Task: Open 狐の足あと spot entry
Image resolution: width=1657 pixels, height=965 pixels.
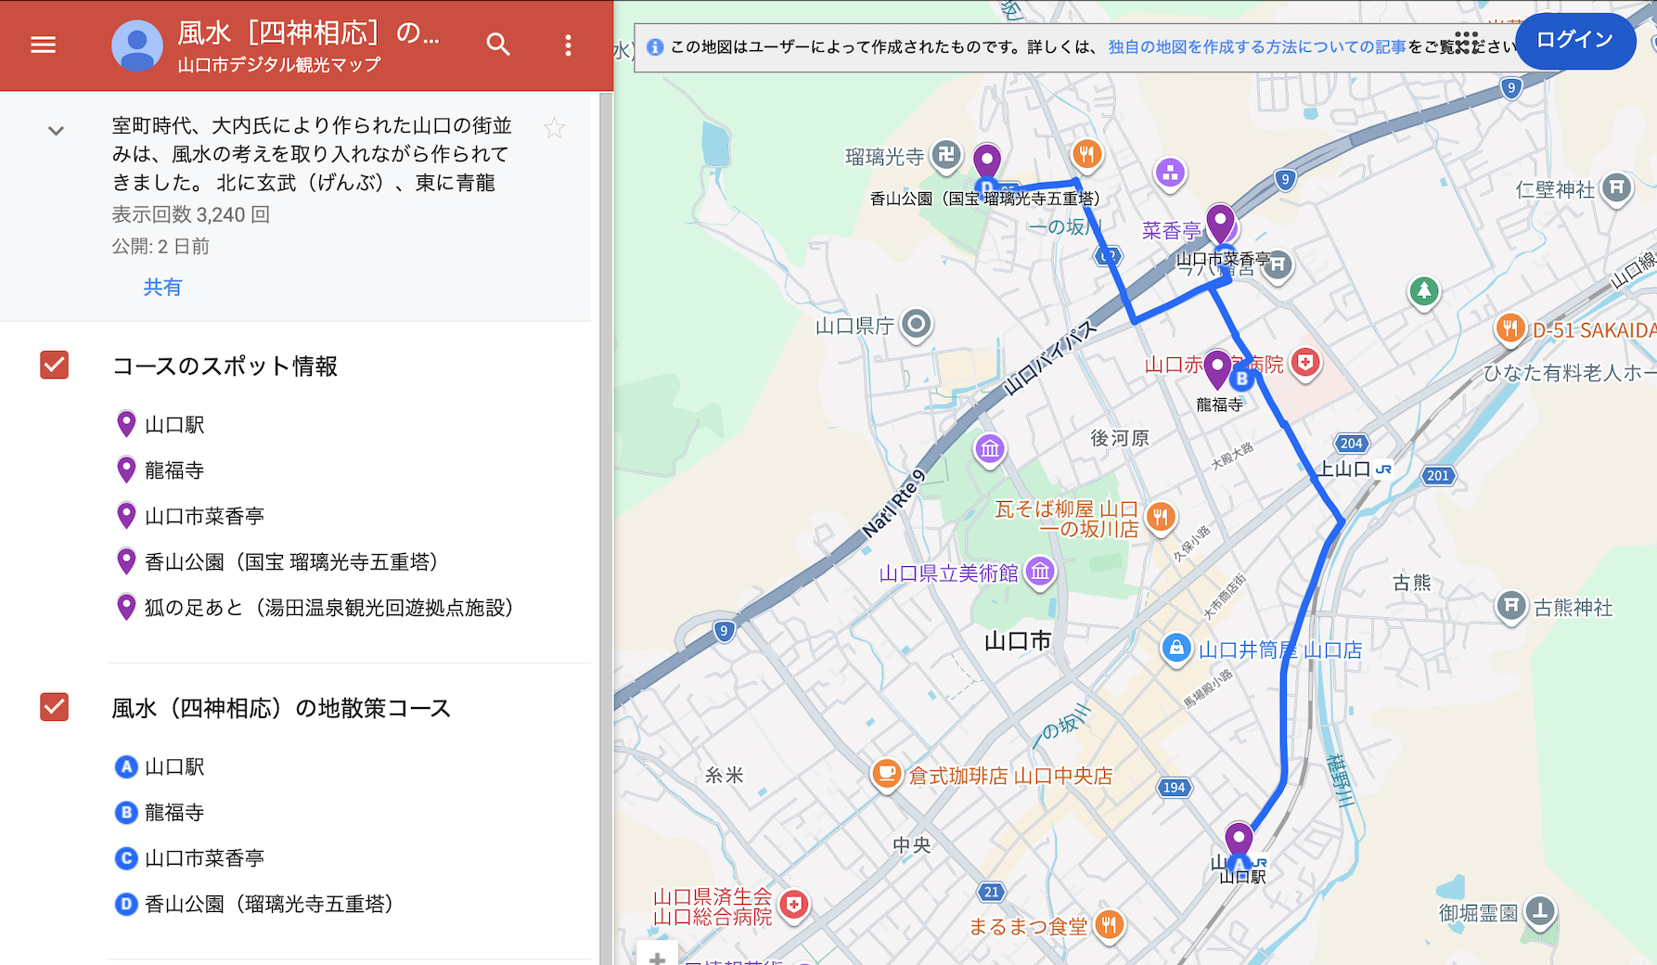Action: (x=328, y=608)
